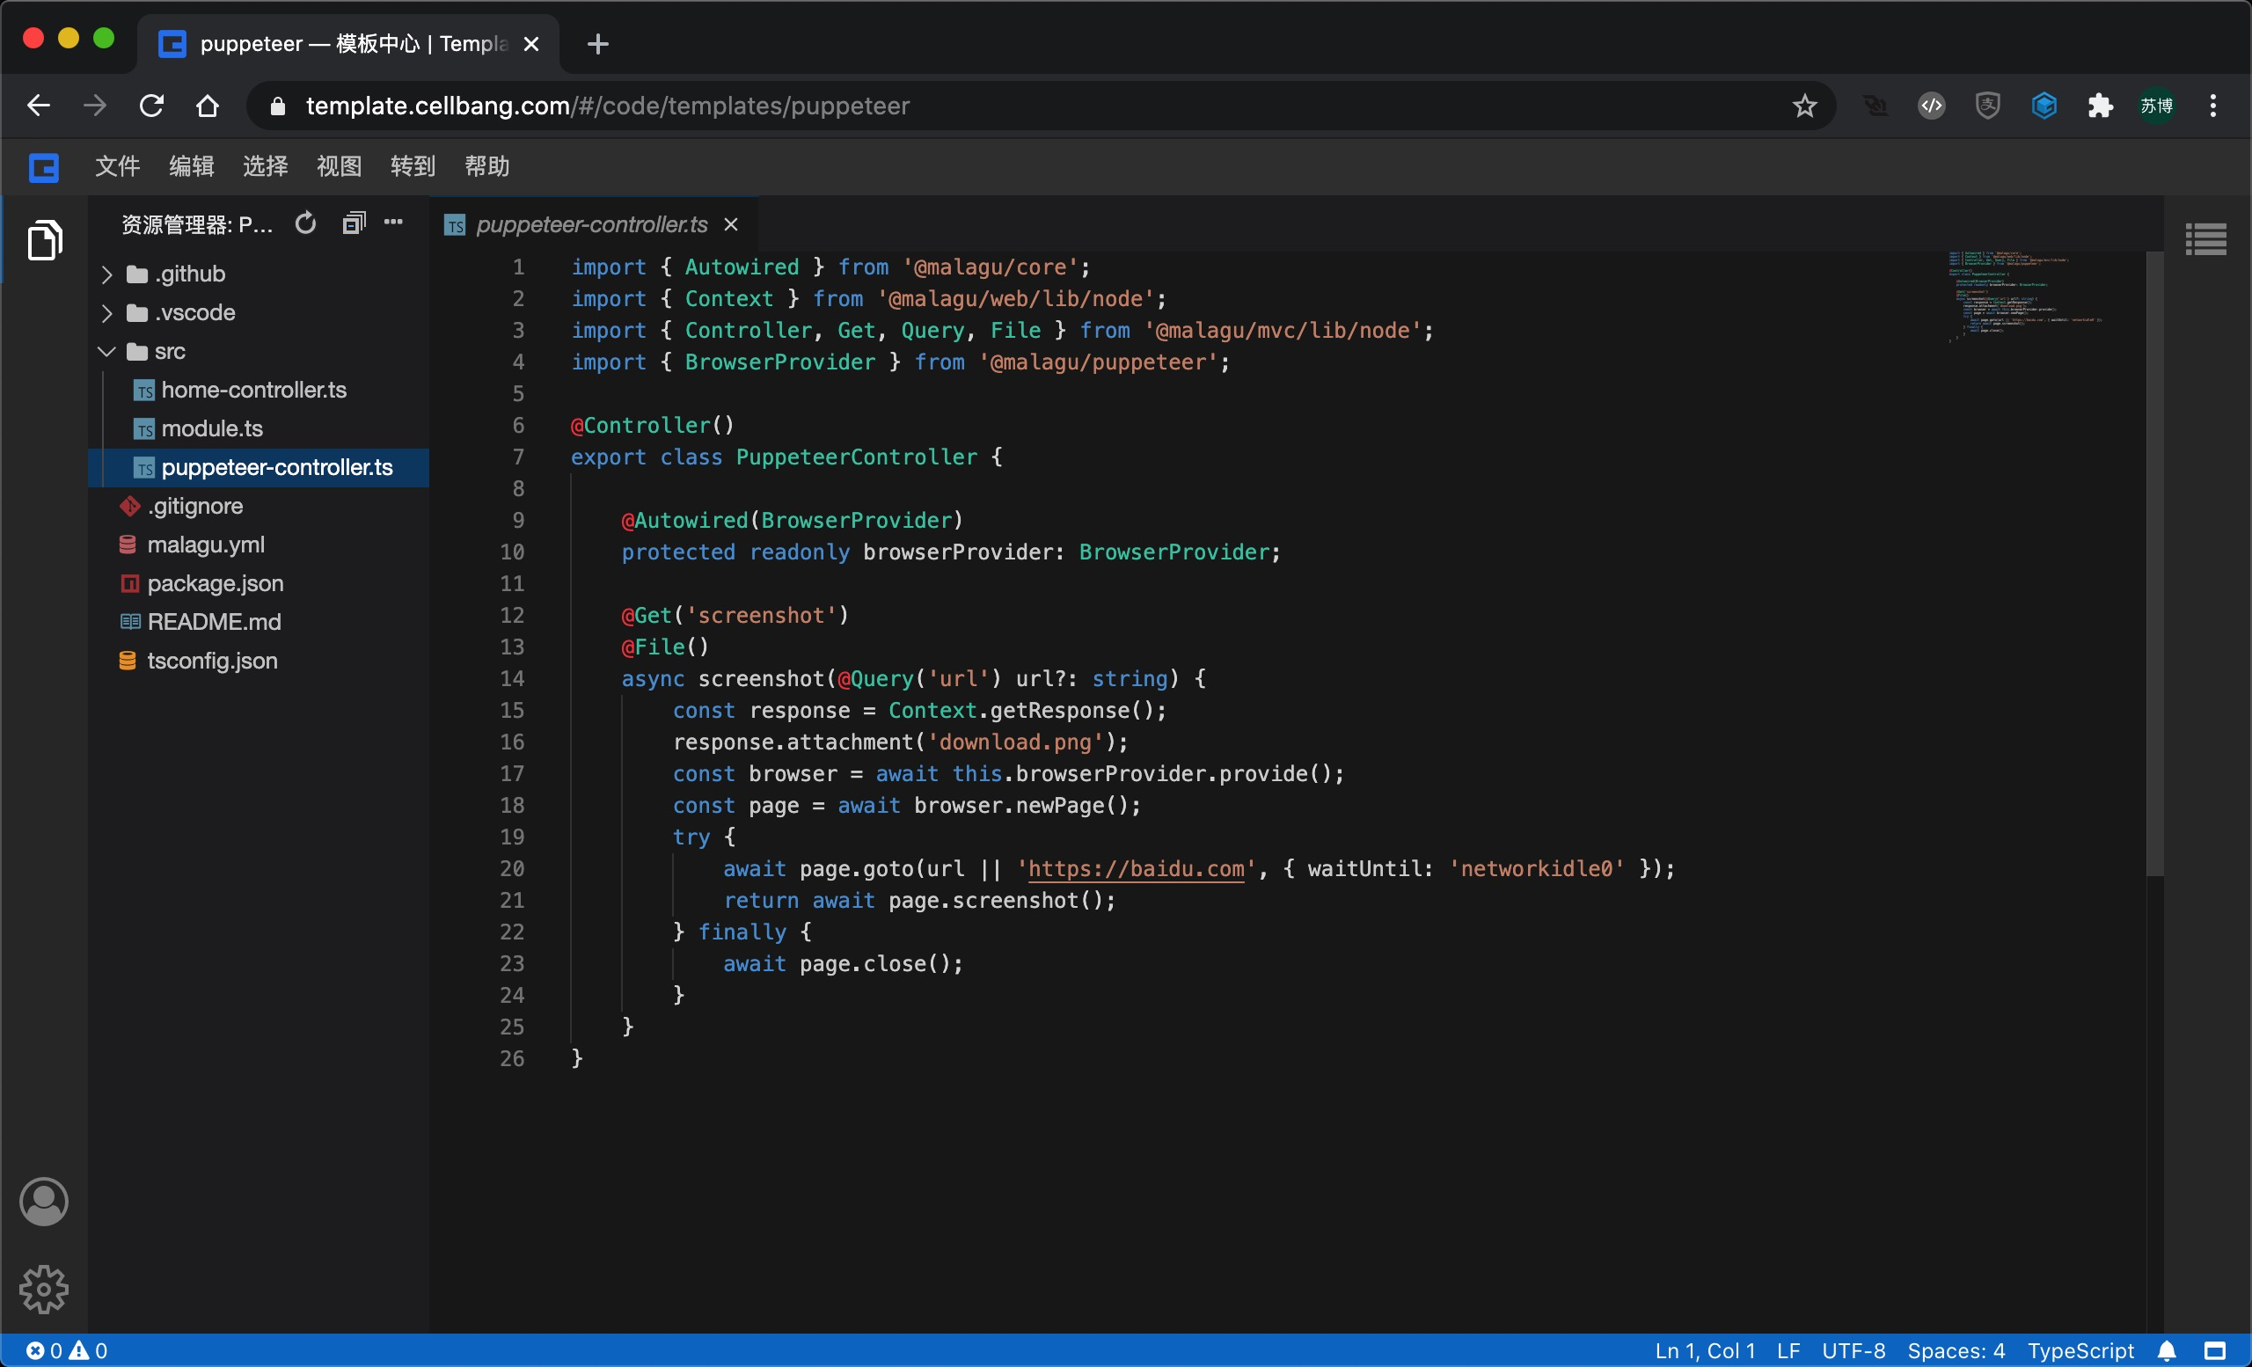Open module.ts in the file tree
This screenshot has width=2252, height=1367.
(x=258, y=428)
